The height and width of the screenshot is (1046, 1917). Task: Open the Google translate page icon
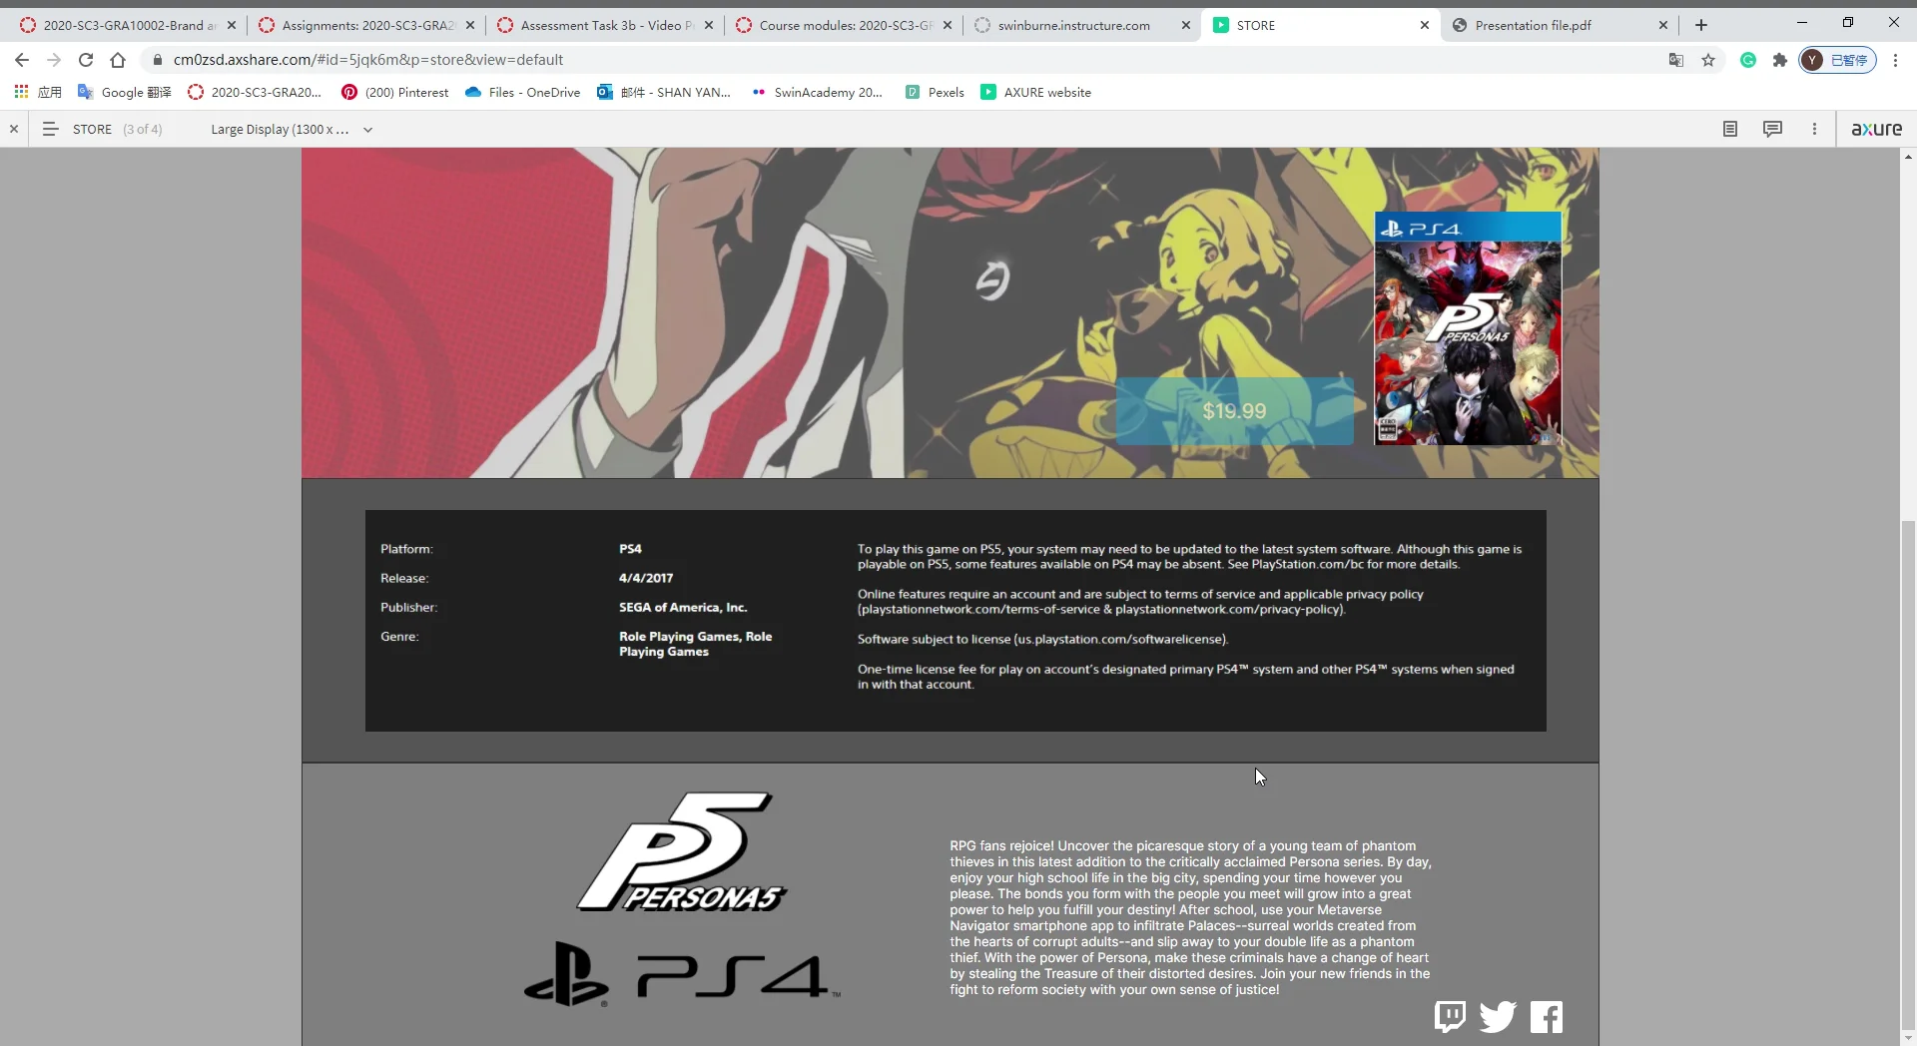point(1676,60)
